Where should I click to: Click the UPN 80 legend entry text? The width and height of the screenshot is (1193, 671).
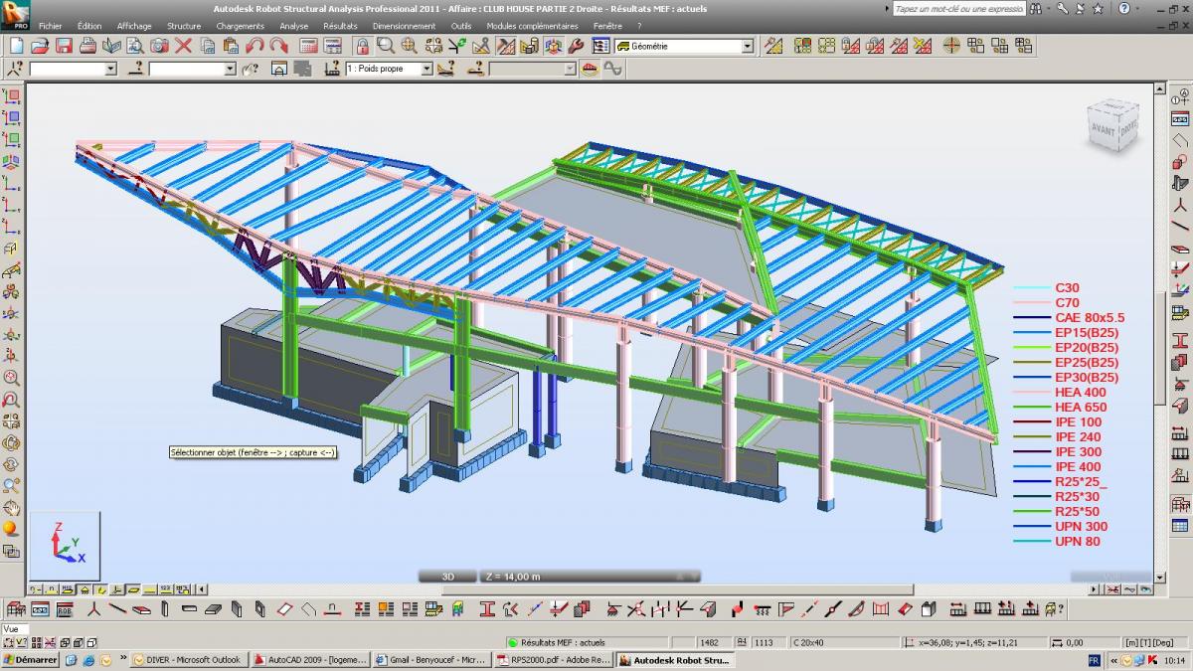click(x=1078, y=542)
